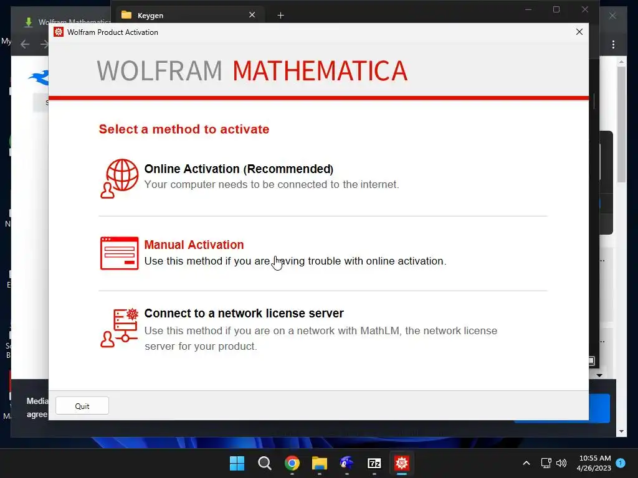638x478 pixels.
Task: Open the Sonic hedgehog app in taskbar
Action: pyautogui.click(x=346, y=463)
